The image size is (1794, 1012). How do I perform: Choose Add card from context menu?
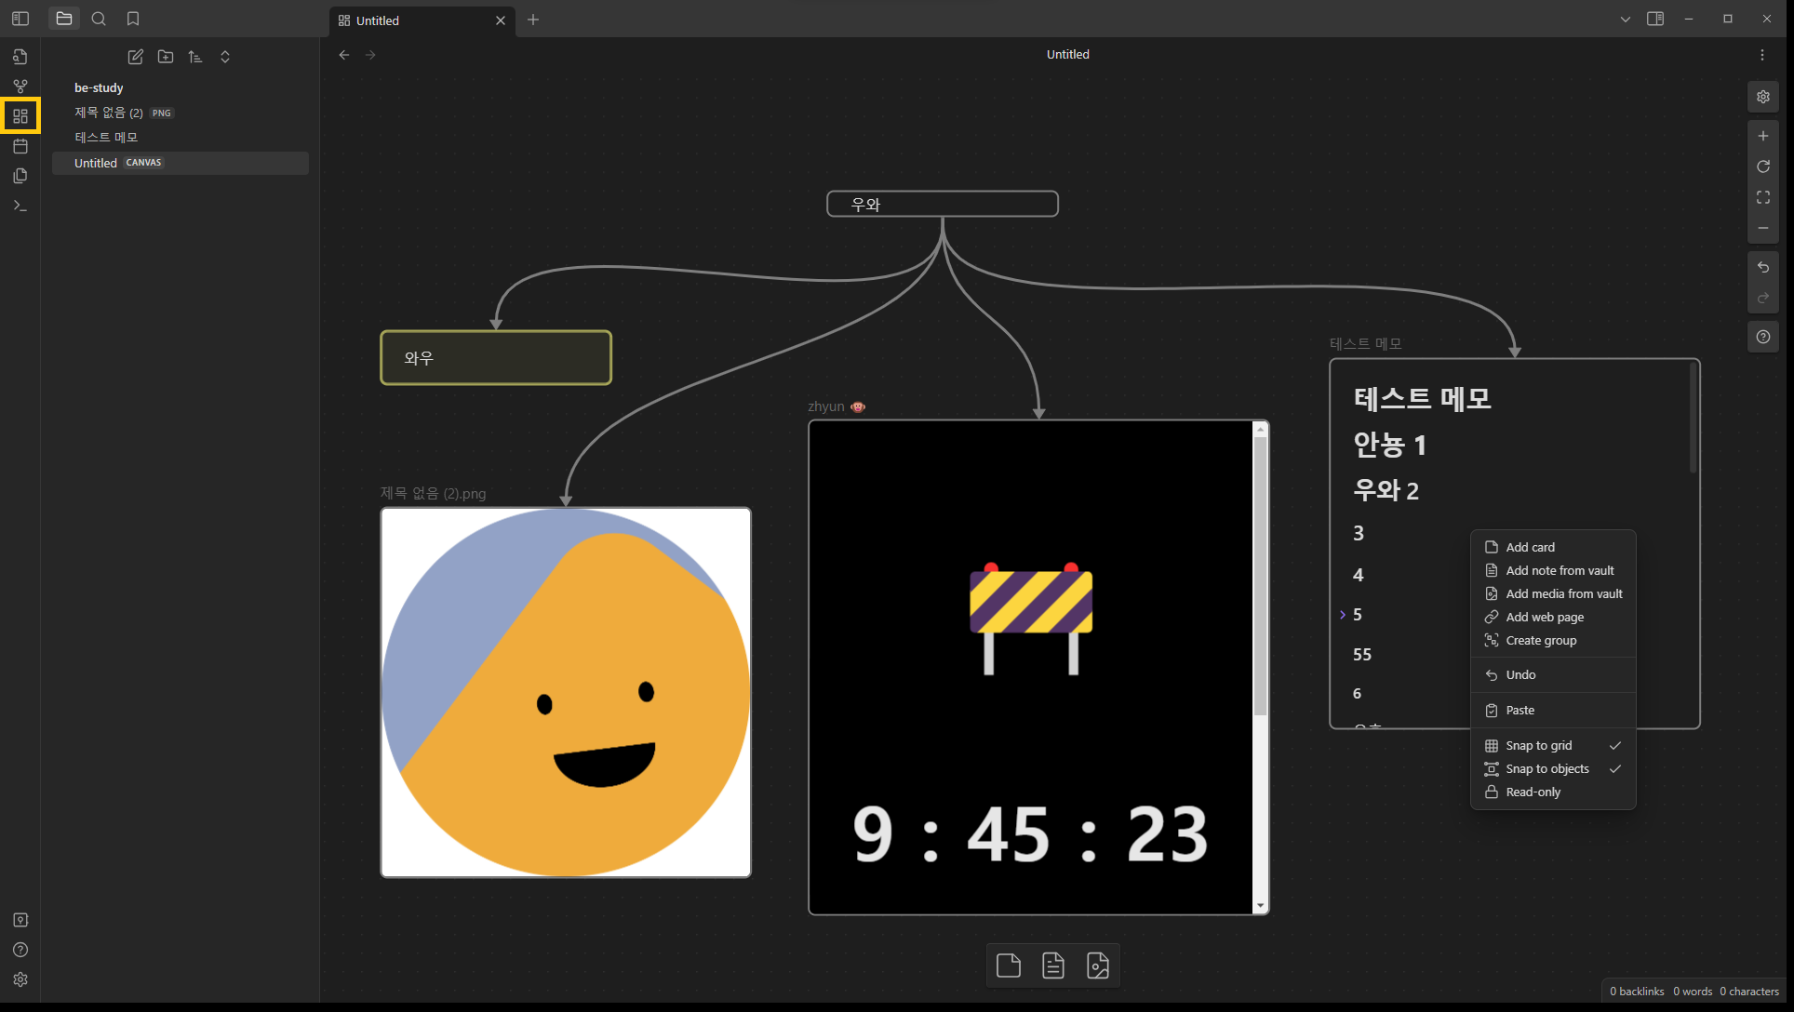click(1530, 547)
